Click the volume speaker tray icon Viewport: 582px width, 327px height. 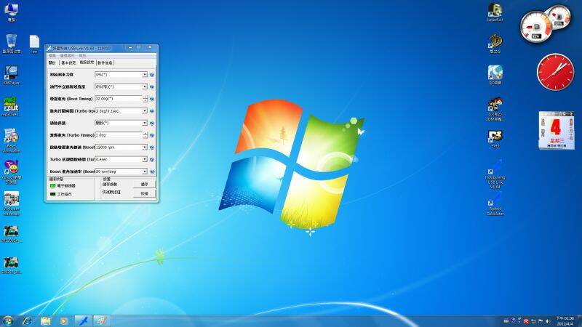pyautogui.click(x=548, y=321)
